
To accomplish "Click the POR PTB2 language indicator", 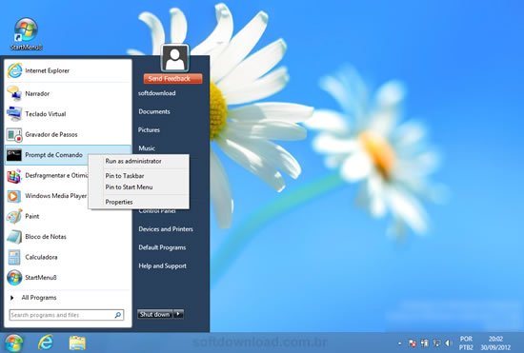I will coord(466,343).
